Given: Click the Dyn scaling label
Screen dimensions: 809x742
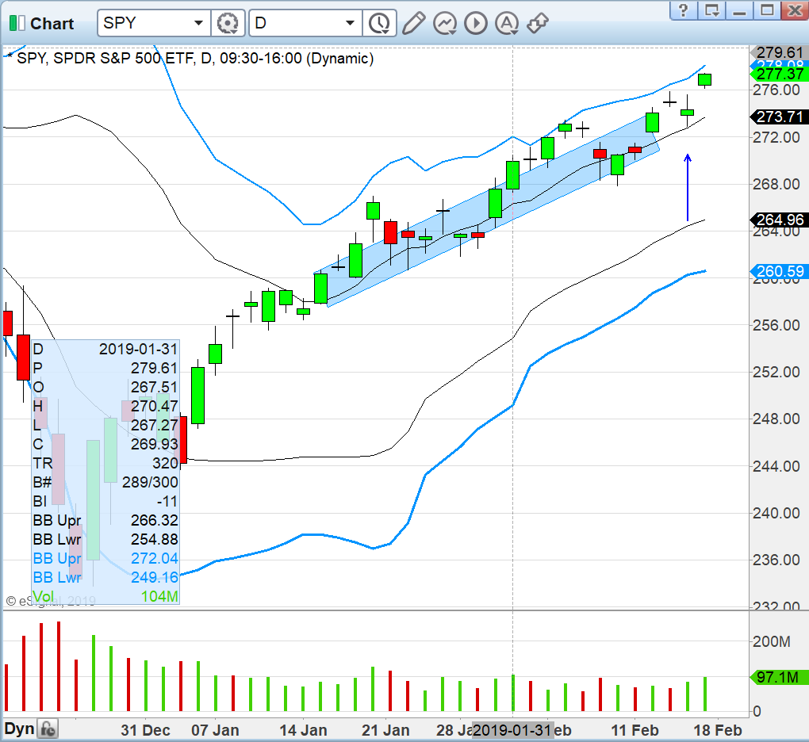Looking at the screenshot, I should tap(20, 729).
